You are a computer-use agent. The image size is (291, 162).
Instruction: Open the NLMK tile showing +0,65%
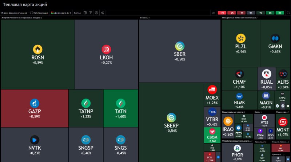pos(239,100)
